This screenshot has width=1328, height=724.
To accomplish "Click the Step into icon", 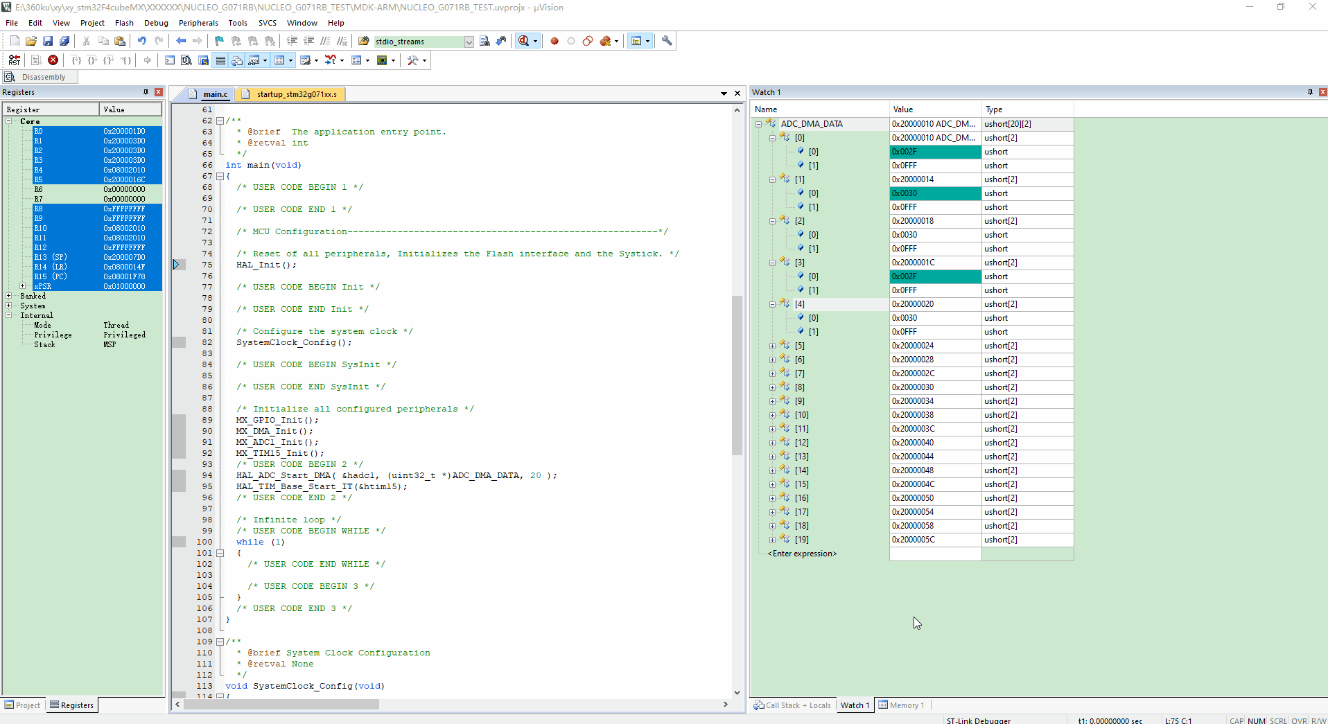I will tap(77, 60).
